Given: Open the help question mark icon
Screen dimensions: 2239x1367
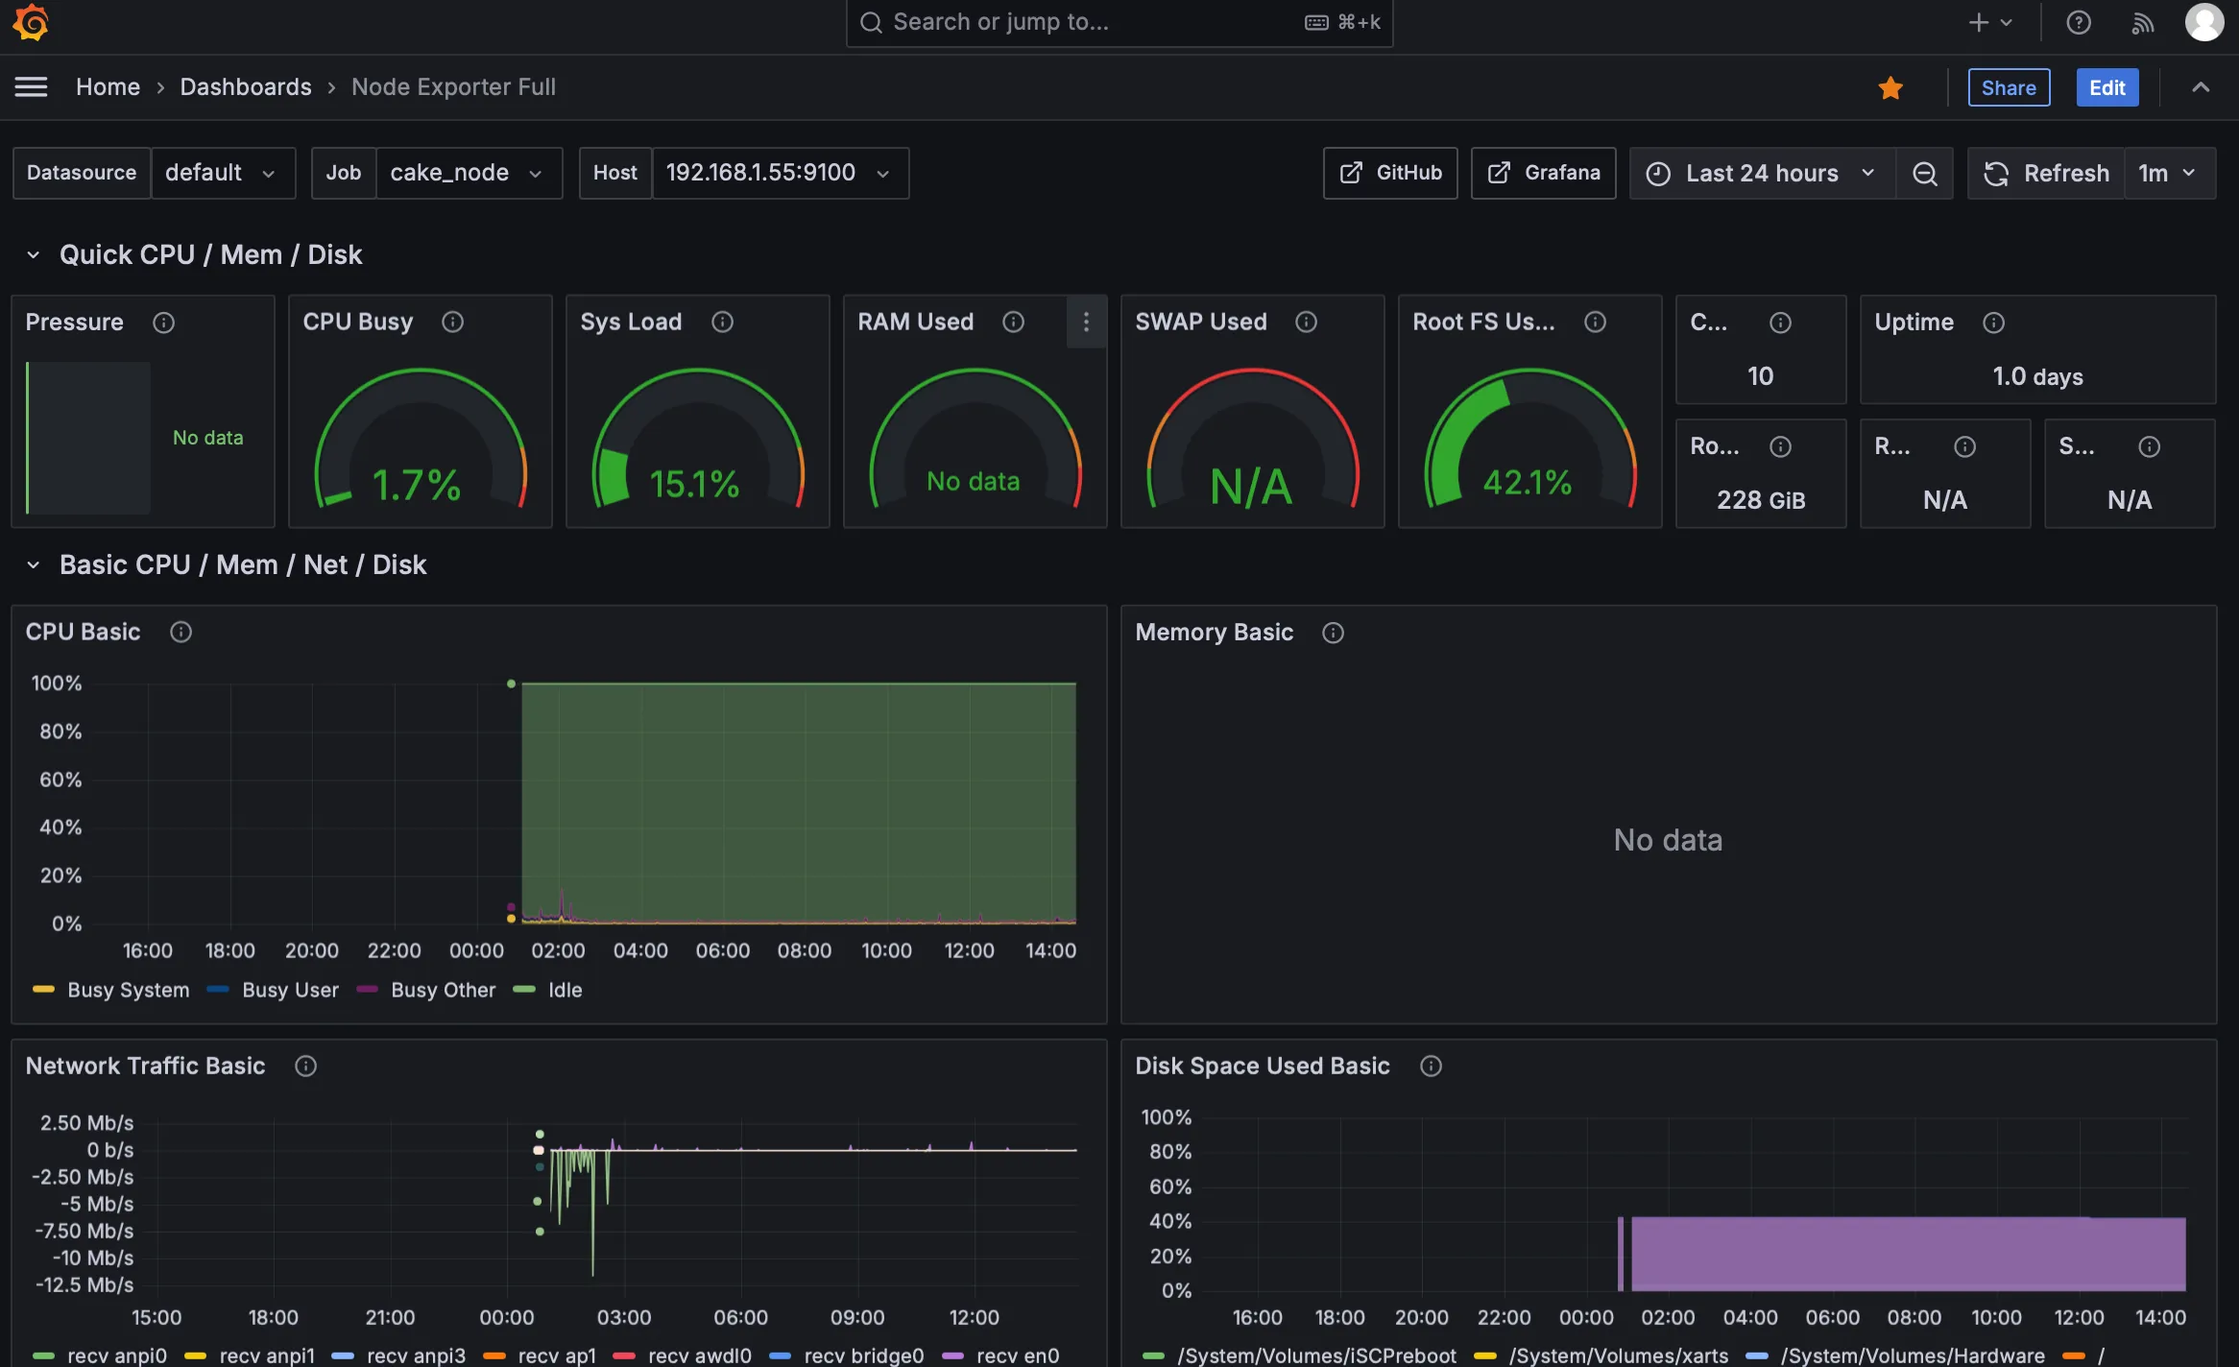Looking at the screenshot, I should pyautogui.click(x=2078, y=22).
